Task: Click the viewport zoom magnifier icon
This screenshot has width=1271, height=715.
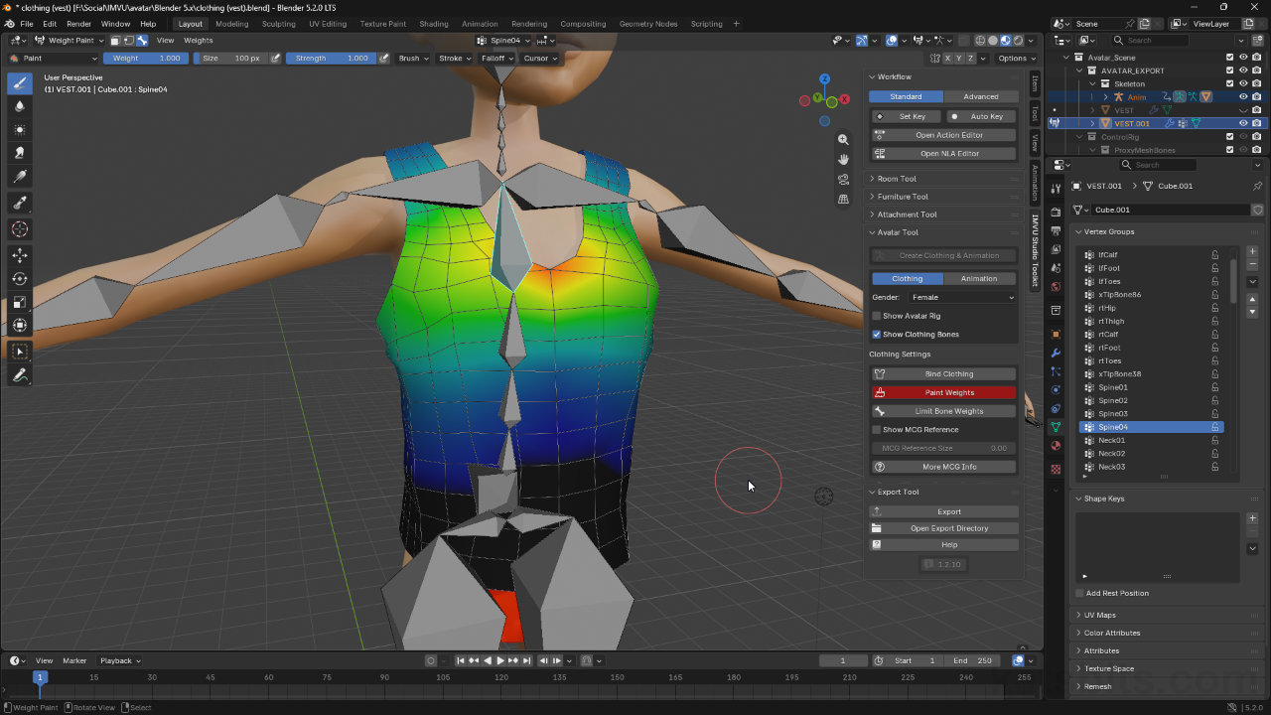Action: point(843,140)
